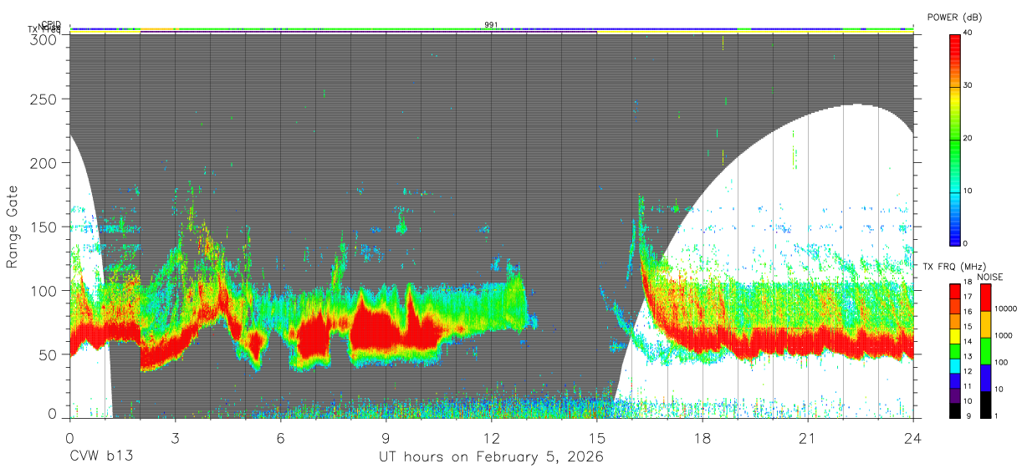Image resolution: width=1027 pixels, height=474 pixels.
Task: Pick the black 9–10 MHz swatch in TX FRQ legend
Action: (x=955, y=409)
